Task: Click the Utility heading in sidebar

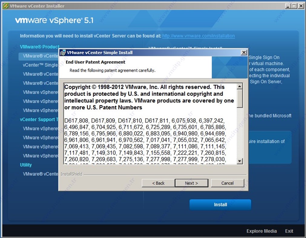Action: [x=26, y=165]
